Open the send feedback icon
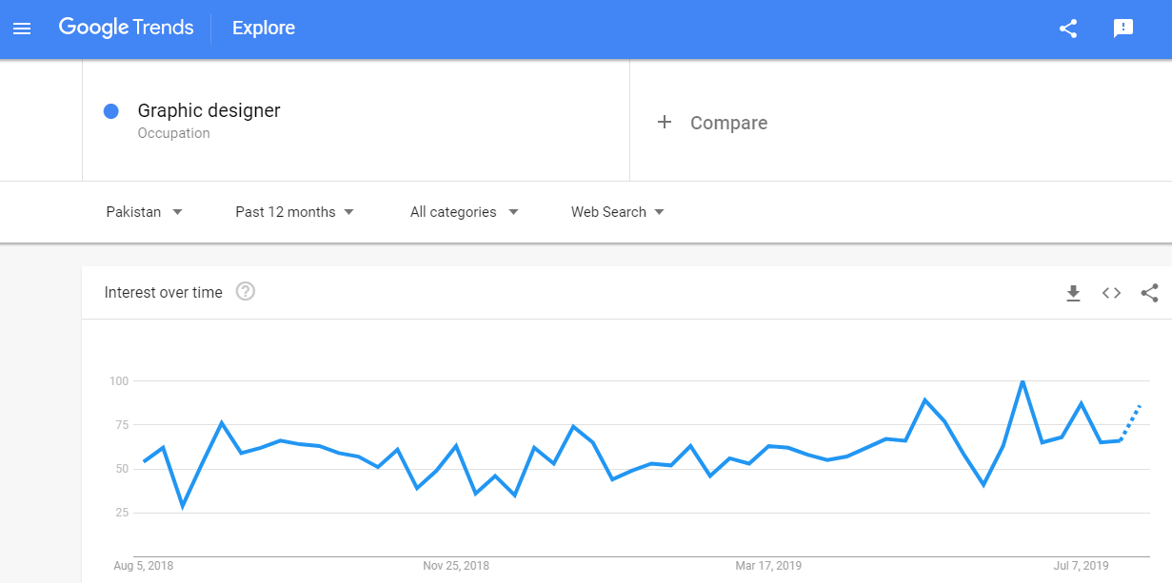 tap(1123, 29)
